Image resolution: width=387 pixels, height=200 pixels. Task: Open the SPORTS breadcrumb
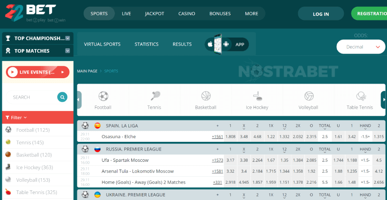coord(111,71)
